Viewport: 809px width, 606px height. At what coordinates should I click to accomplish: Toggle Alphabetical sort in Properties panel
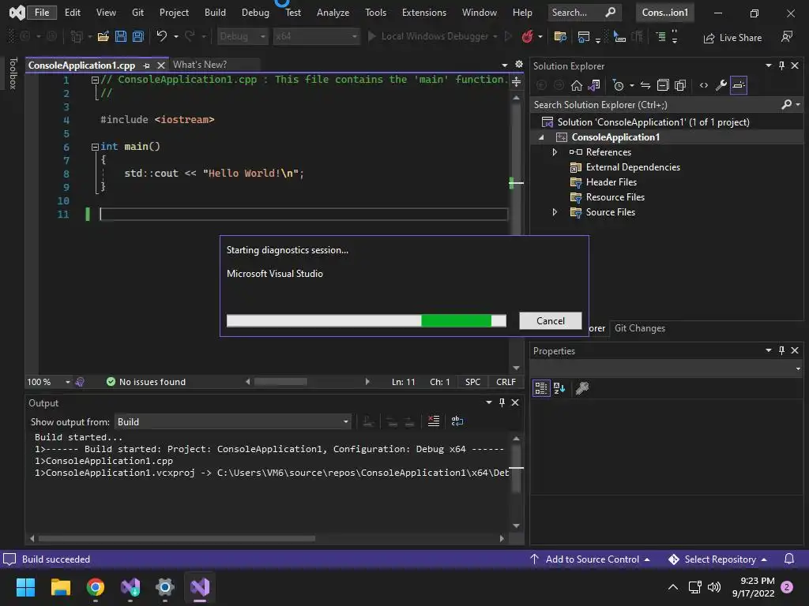(559, 388)
